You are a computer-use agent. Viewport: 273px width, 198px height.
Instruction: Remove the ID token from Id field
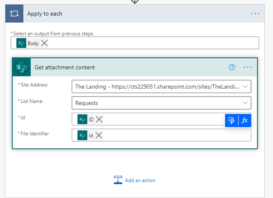(99, 119)
